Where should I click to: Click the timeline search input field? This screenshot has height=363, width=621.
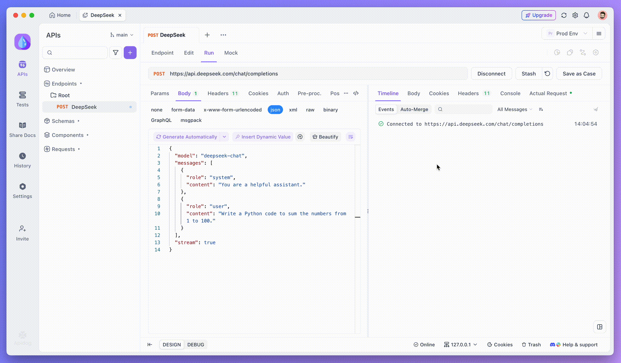pos(465,109)
